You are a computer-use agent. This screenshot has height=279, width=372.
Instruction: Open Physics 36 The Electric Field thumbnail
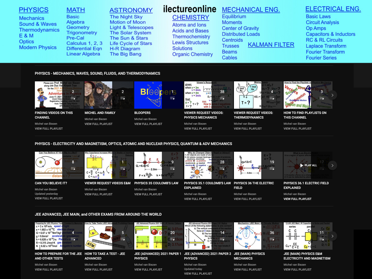click(258, 165)
